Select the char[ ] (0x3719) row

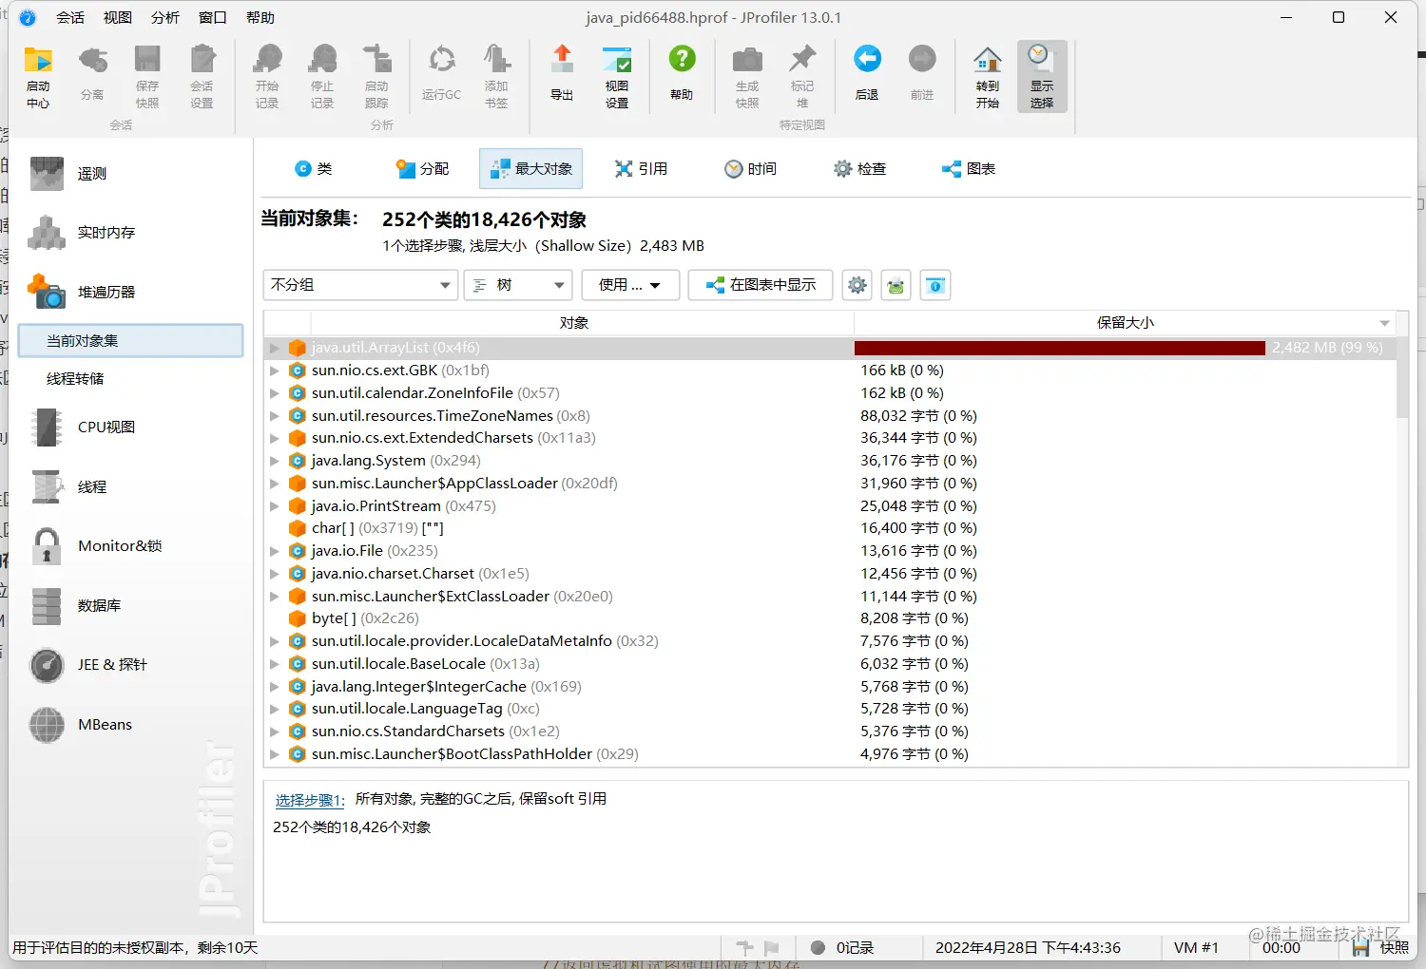(x=829, y=528)
